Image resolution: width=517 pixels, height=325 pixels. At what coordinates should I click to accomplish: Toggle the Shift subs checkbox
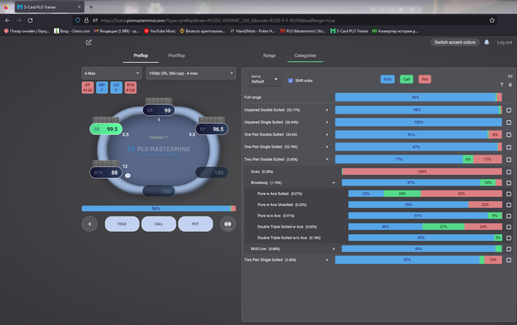click(290, 81)
